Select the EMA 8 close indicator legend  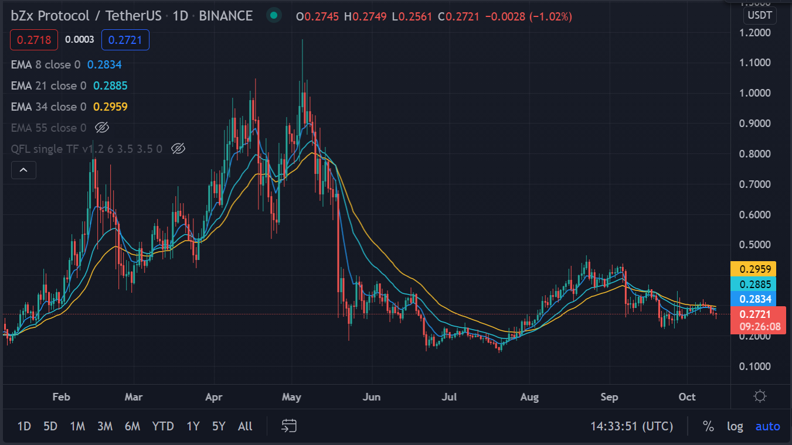[x=45, y=64]
